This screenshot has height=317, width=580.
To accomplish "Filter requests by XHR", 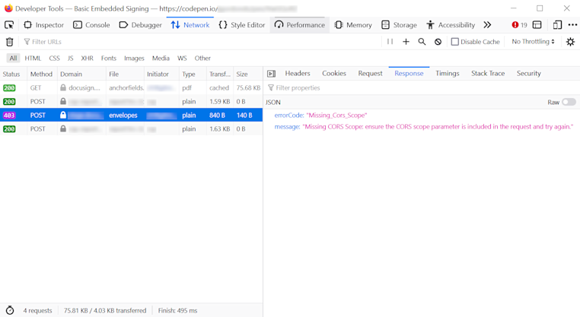I will tap(88, 58).
